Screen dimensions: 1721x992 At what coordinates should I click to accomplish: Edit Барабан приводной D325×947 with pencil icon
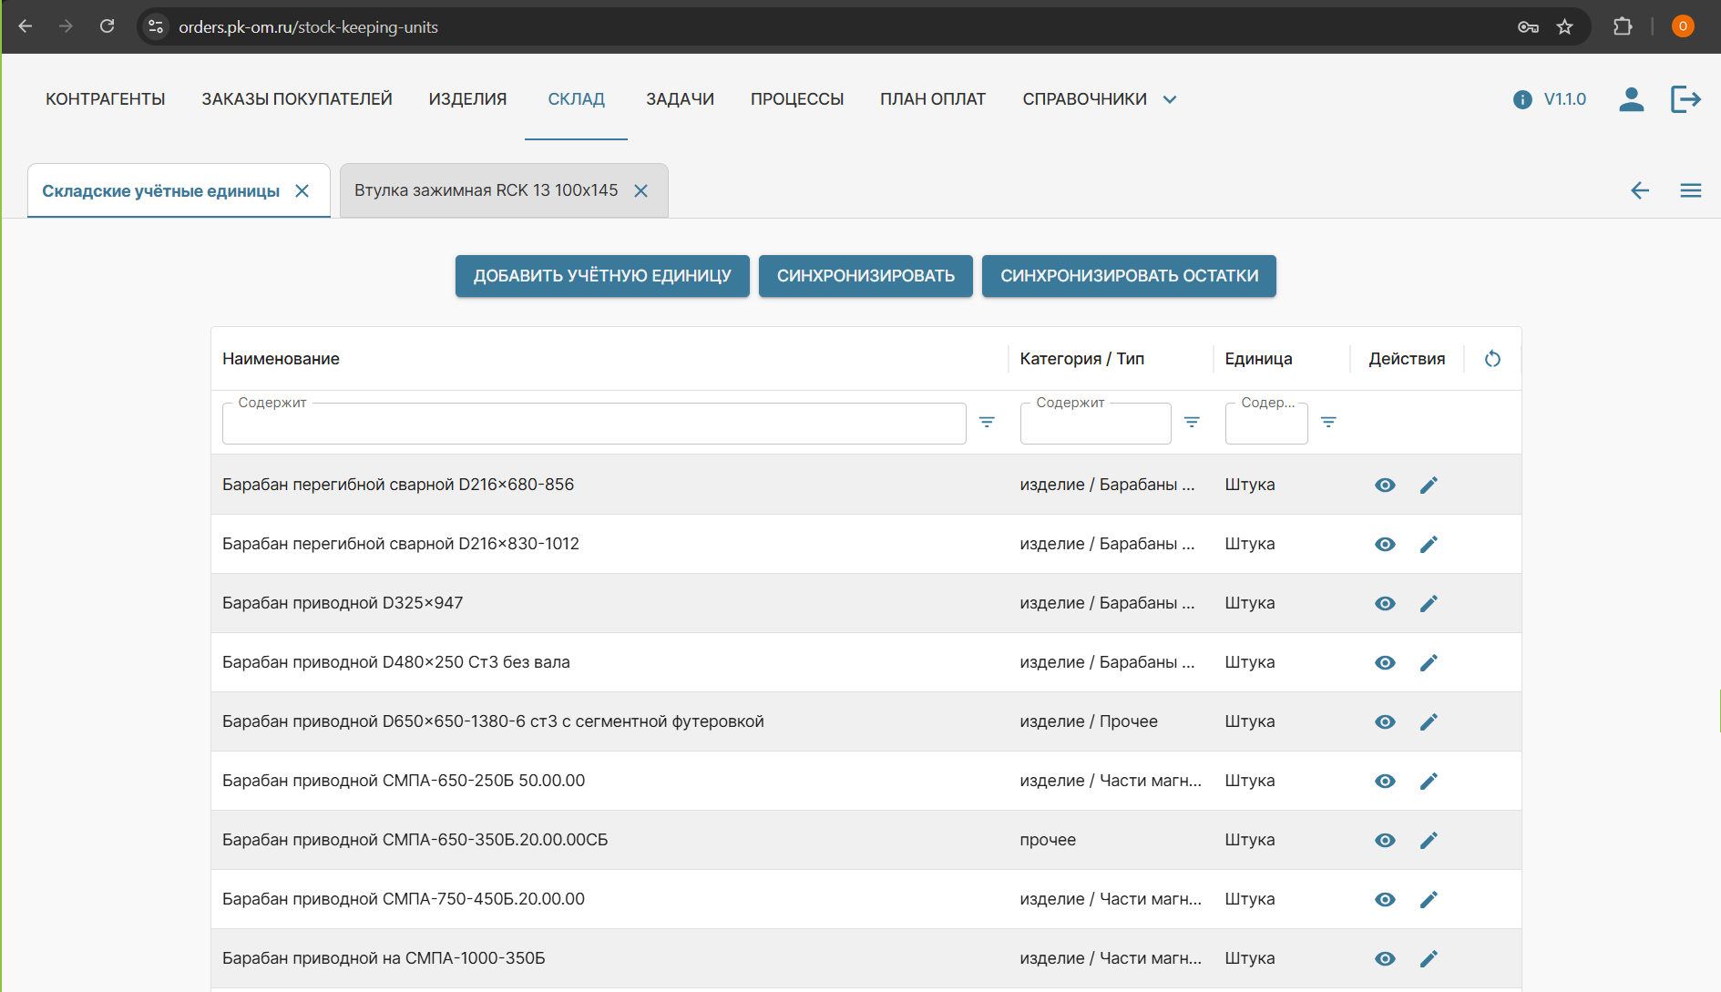[1428, 603]
